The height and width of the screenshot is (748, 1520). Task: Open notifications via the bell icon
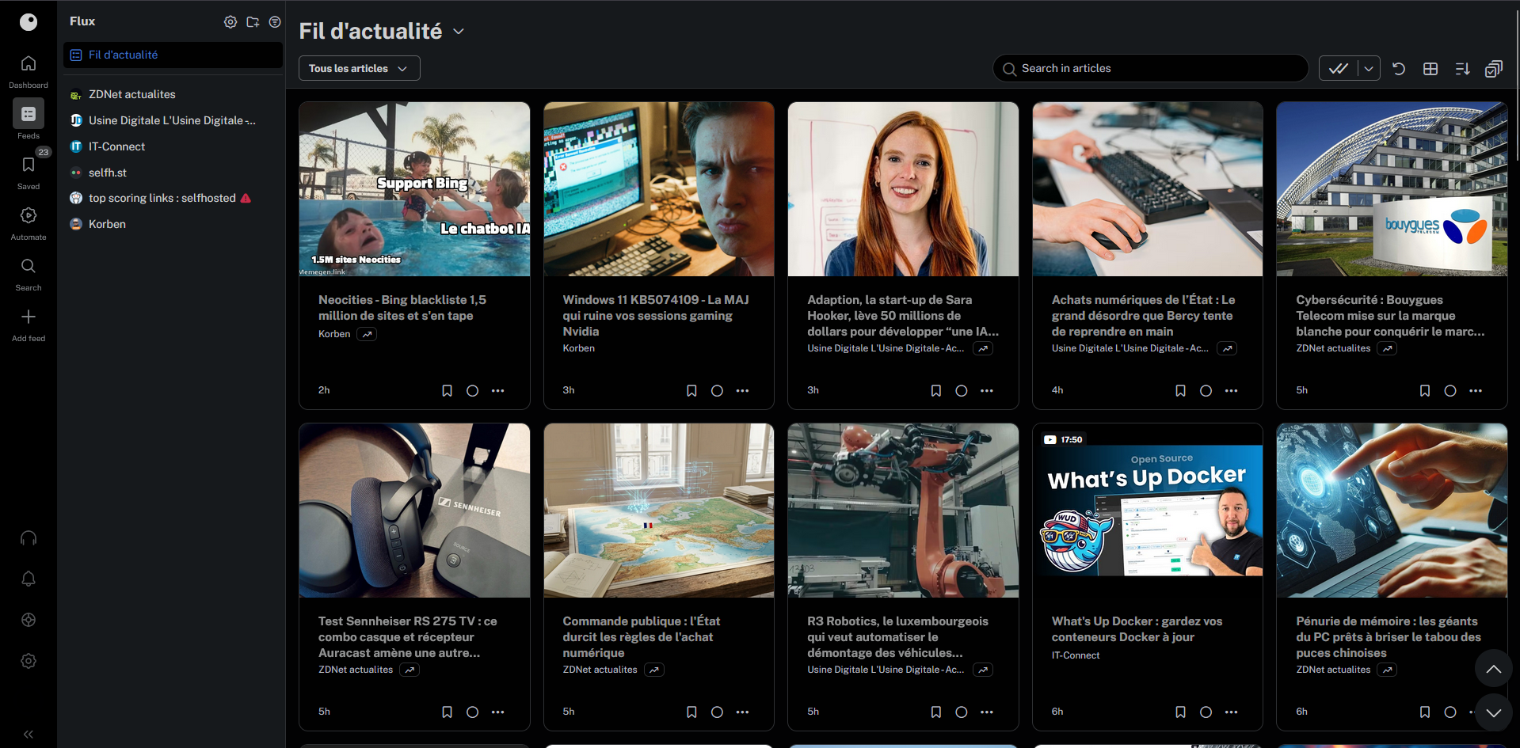point(29,579)
